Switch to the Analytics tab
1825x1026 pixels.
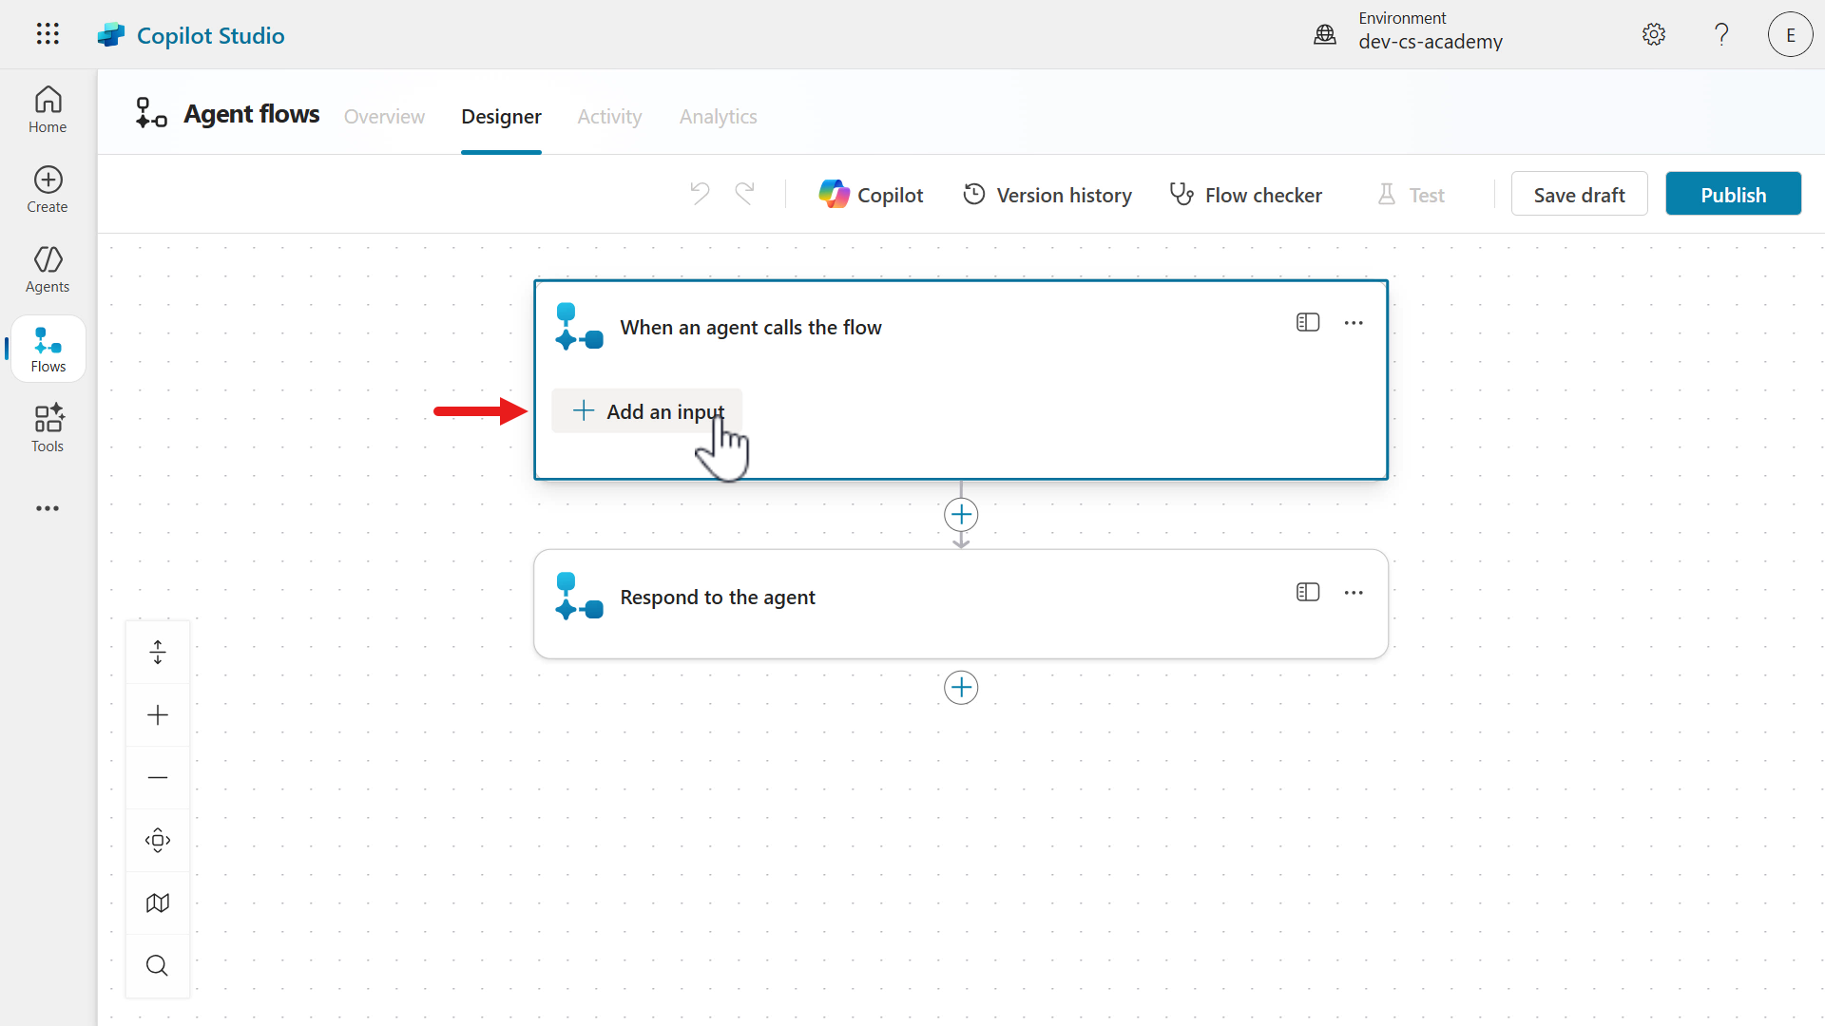pyautogui.click(x=718, y=117)
